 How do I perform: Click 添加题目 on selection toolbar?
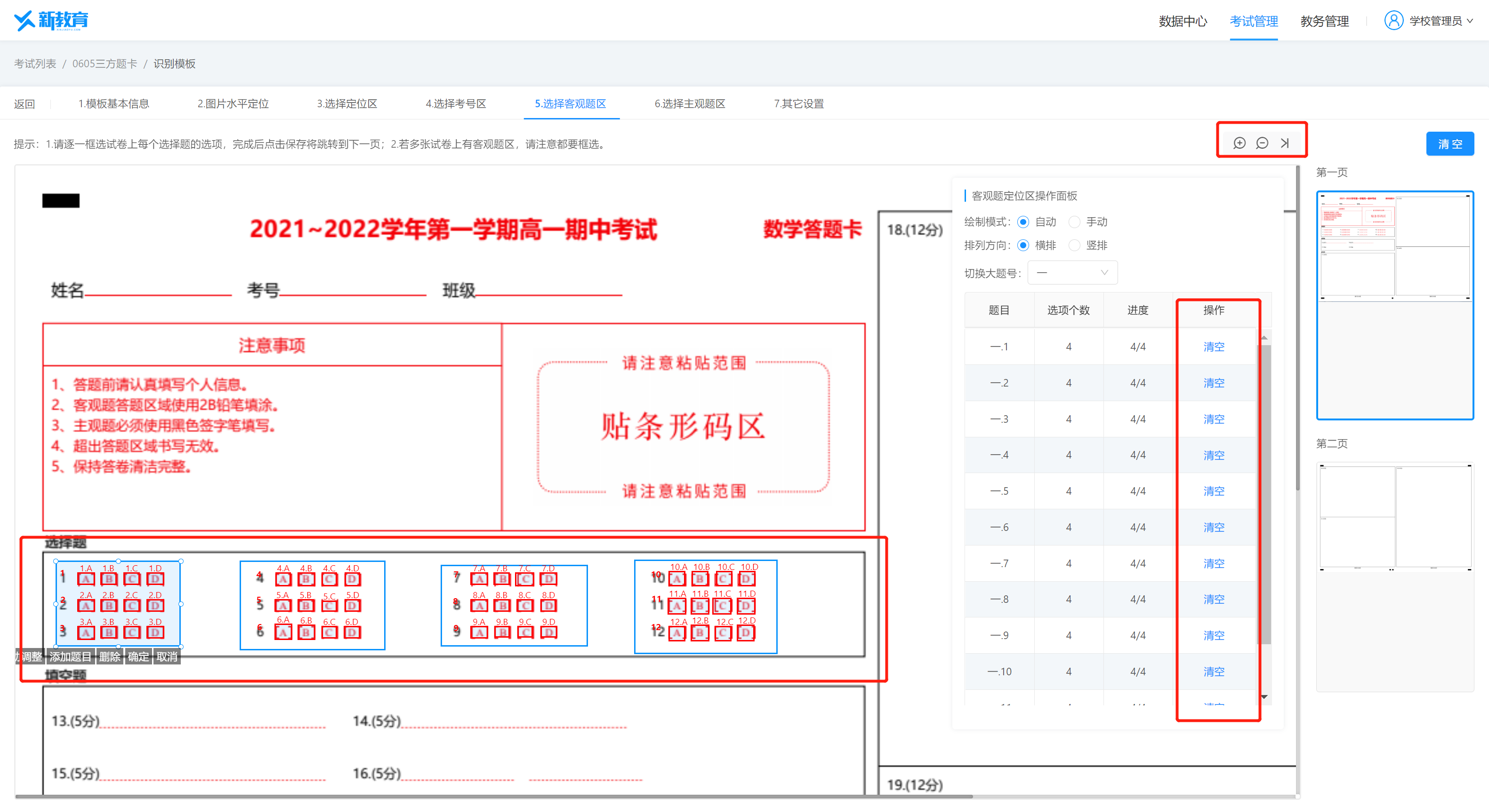point(70,657)
